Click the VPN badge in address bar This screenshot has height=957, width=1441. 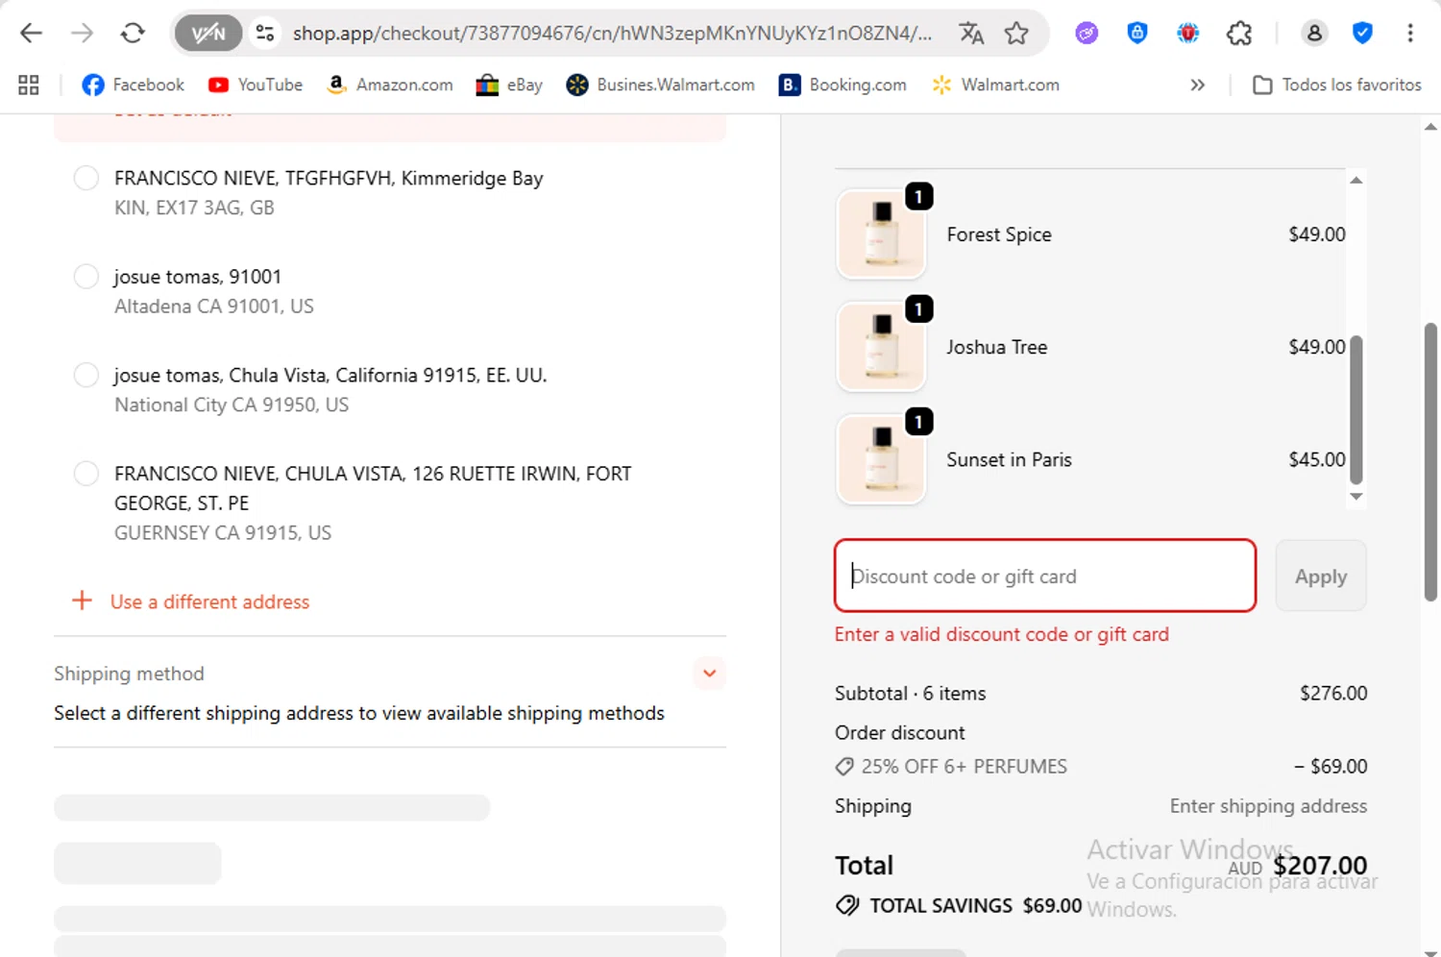[208, 34]
